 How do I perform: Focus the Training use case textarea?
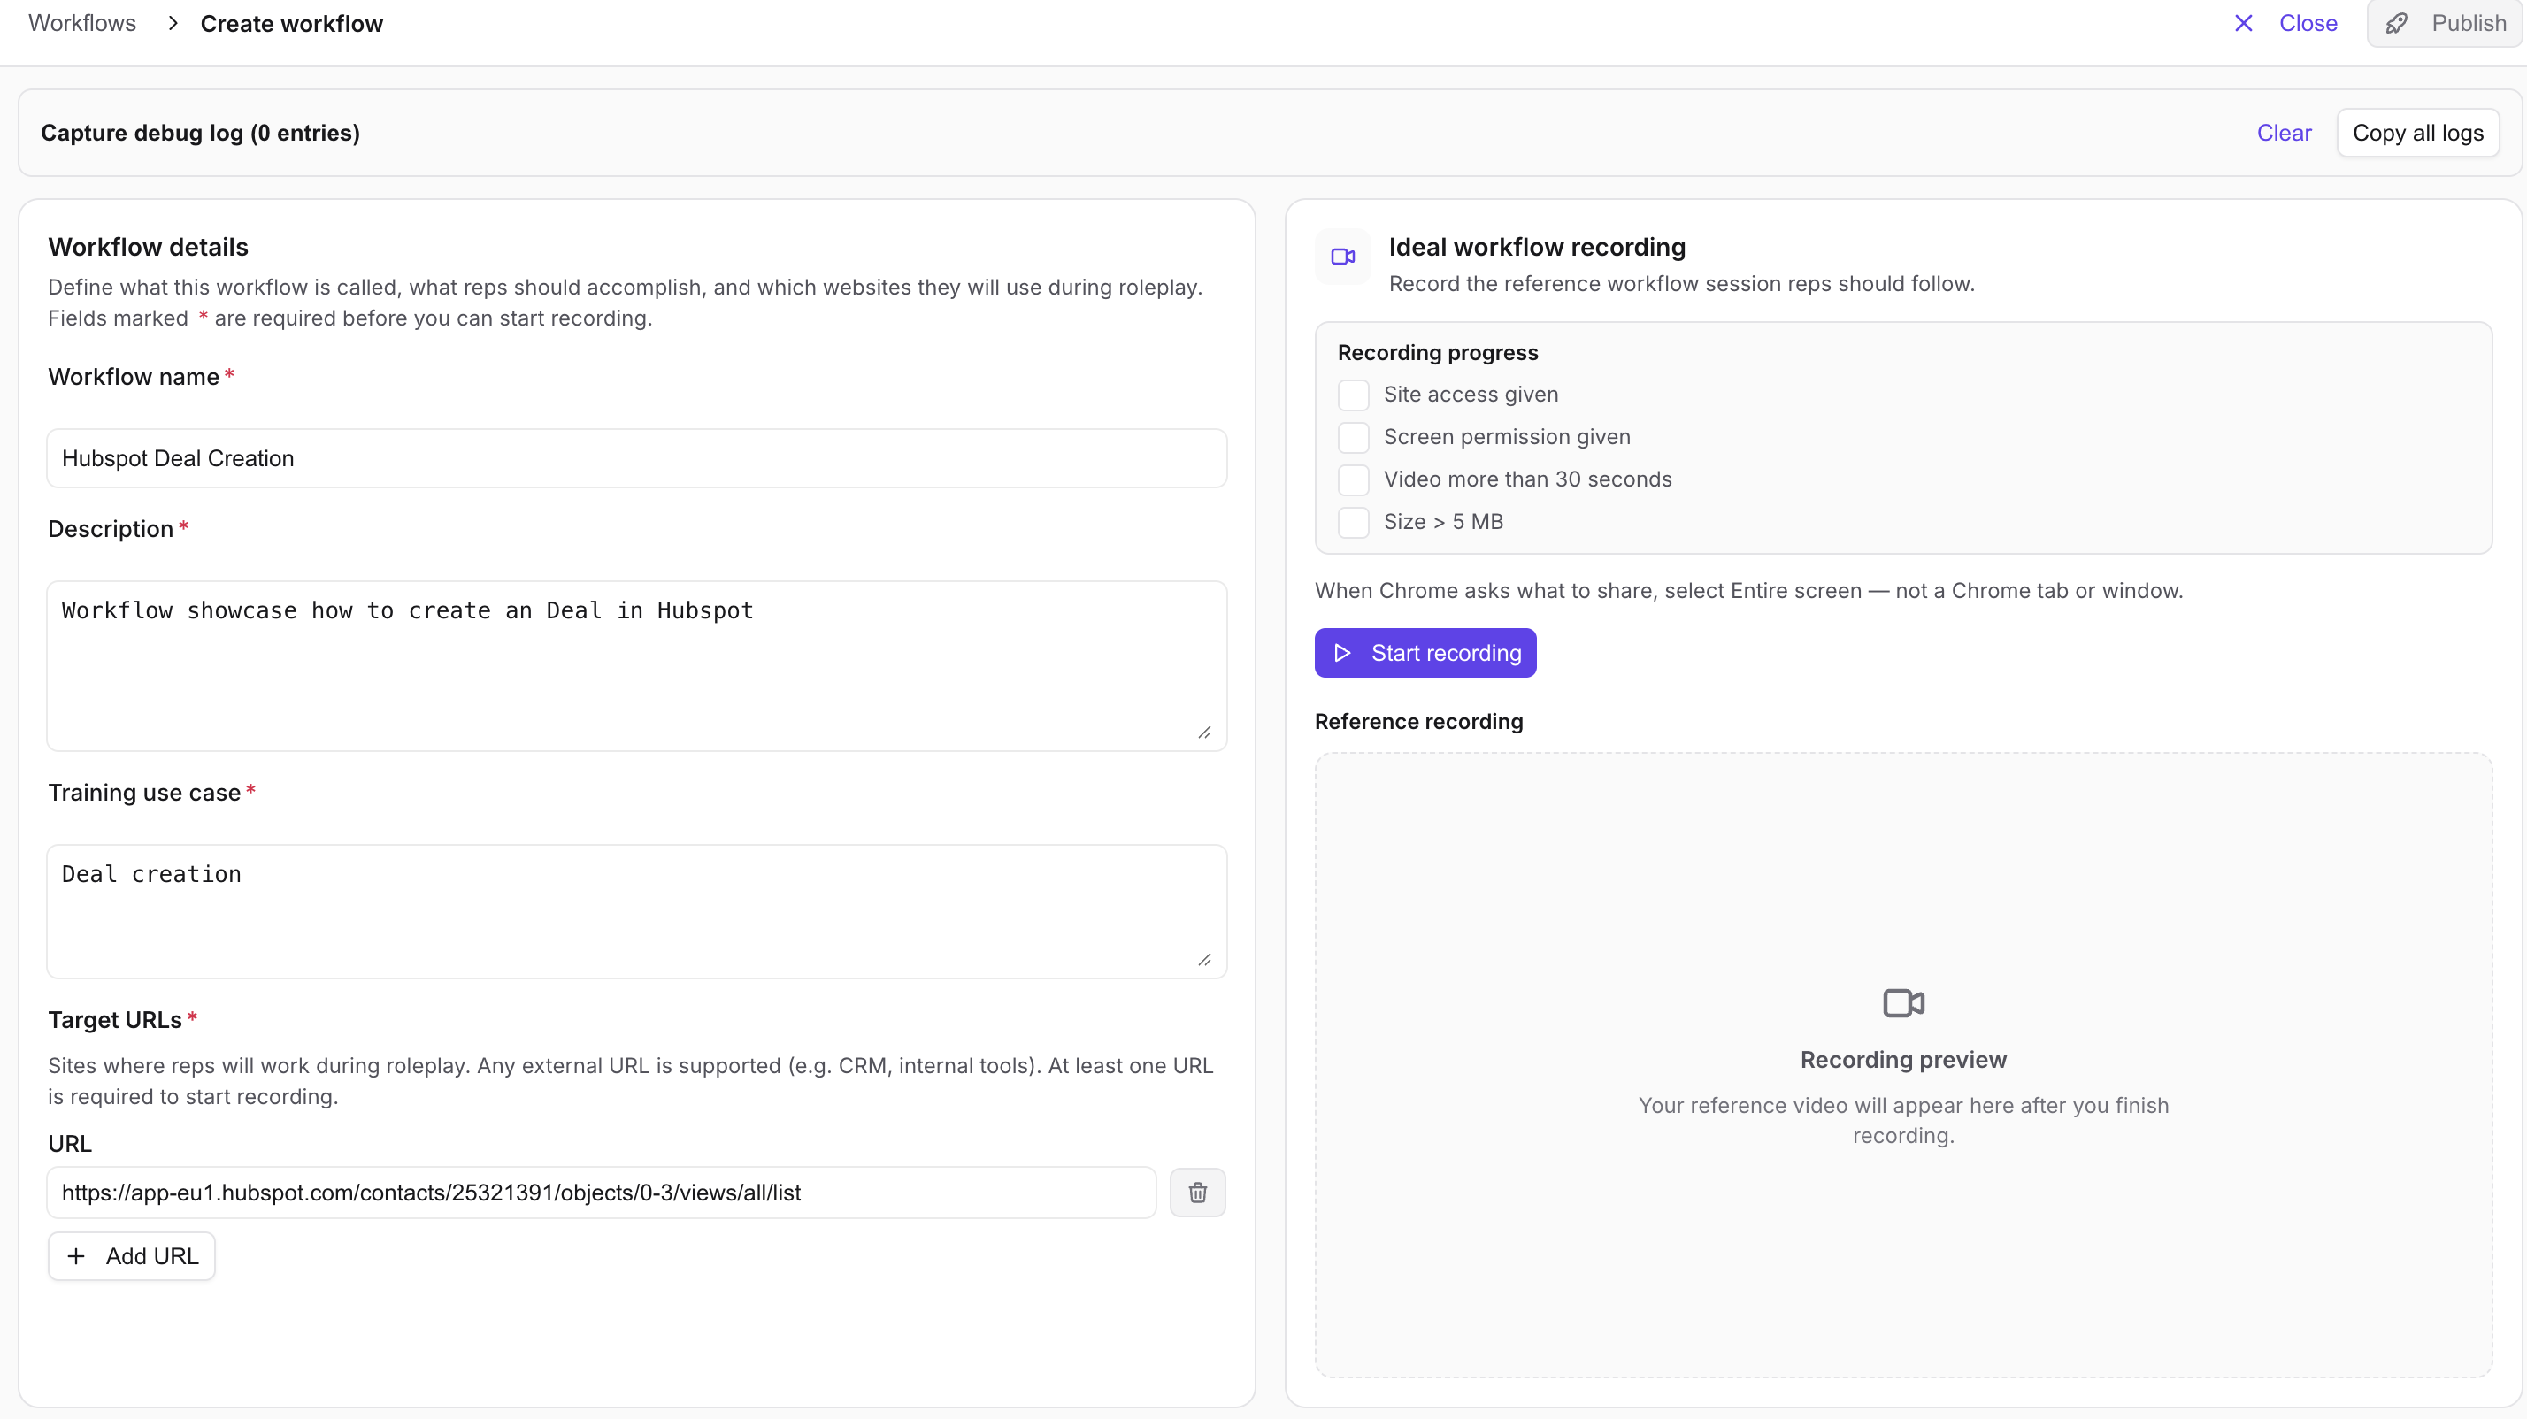click(x=637, y=911)
